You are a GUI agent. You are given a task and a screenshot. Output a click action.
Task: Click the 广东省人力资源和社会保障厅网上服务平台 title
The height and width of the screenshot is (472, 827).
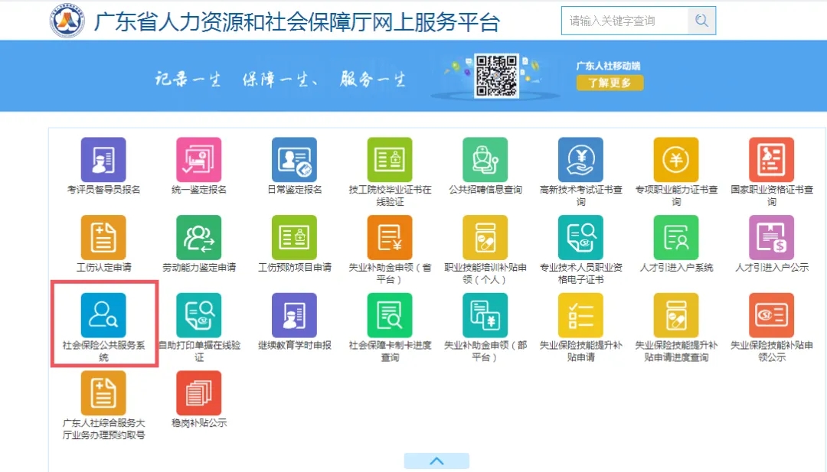pyautogui.click(x=297, y=22)
